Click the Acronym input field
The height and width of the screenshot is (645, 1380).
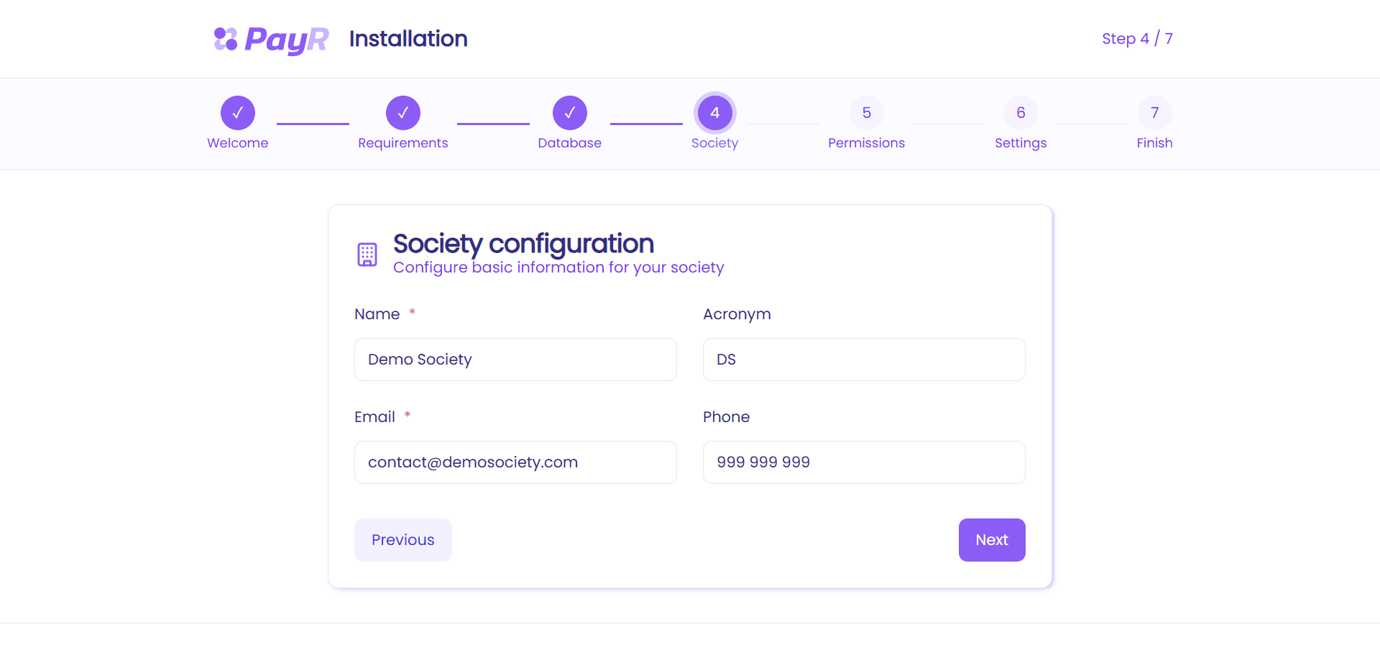864,360
